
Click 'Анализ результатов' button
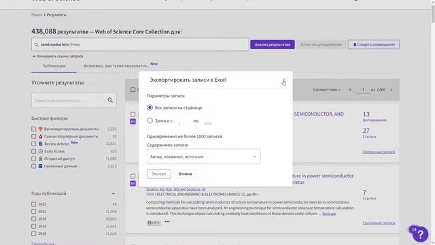click(273, 44)
